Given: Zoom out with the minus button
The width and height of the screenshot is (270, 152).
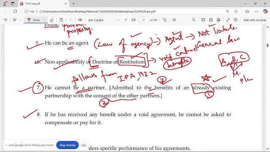Looking at the screenshot, I should (x=118, y=20).
